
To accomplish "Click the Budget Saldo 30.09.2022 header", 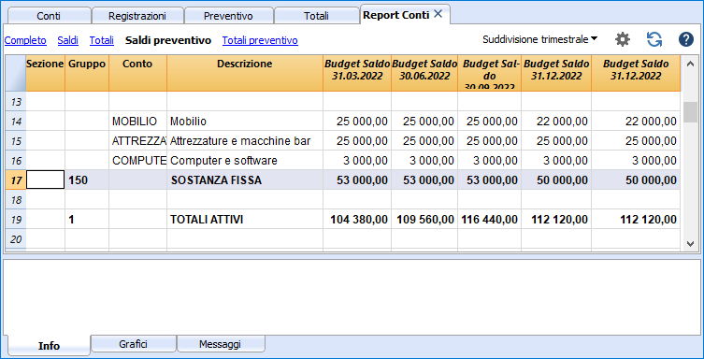I will [489, 73].
